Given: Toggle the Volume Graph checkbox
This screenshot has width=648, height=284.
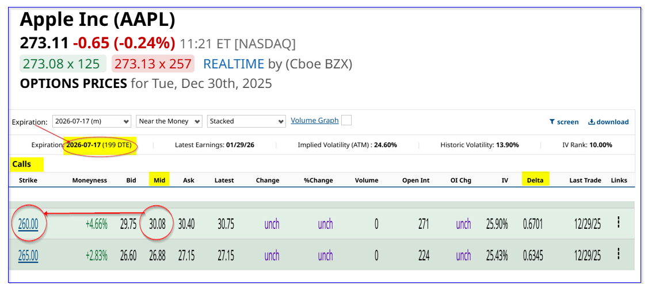Looking at the screenshot, I should pyautogui.click(x=346, y=120).
